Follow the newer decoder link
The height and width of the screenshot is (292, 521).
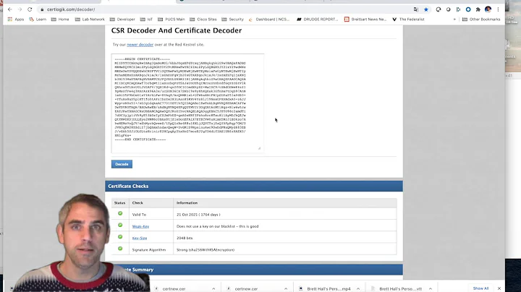click(140, 45)
